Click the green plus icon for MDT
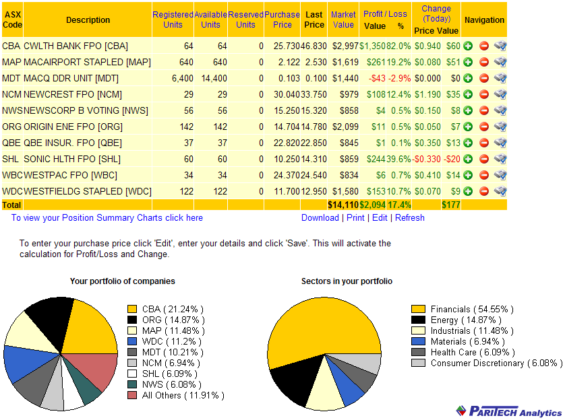 [x=468, y=78]
